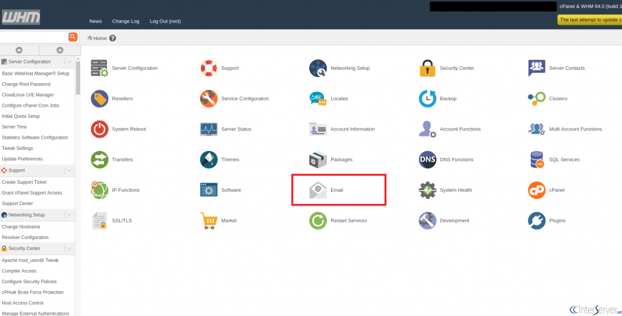The width and height of the screenshot is (622, 316).
Task: Collapse the Security Center sidebar section
Action: coord(69,248)
